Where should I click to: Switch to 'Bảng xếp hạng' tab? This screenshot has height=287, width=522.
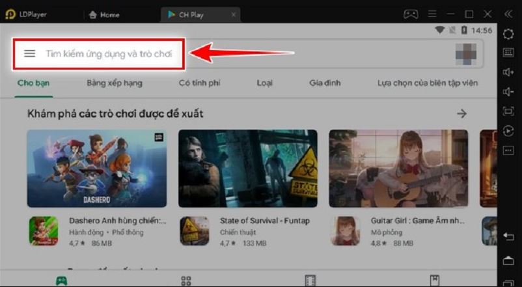[115, 83]
